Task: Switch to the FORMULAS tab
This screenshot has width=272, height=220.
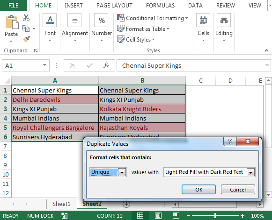Action: coord(160,5)
